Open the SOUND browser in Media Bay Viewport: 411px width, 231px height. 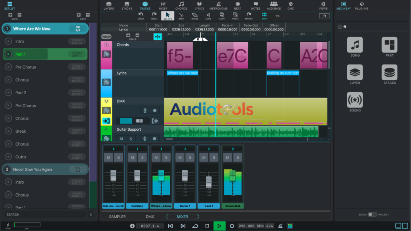point(354,100)
